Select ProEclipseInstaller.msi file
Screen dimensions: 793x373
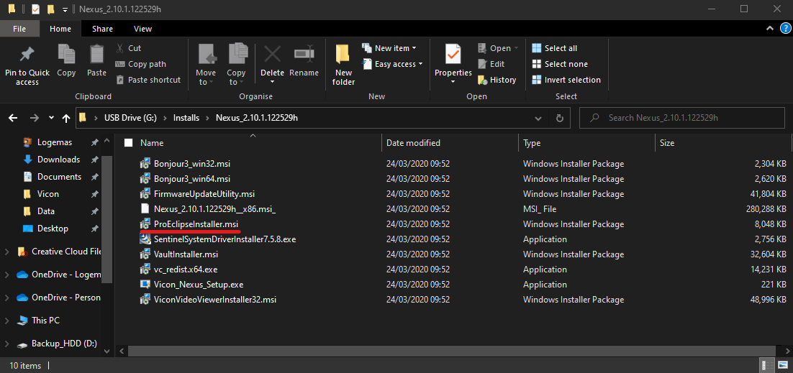click(x=196, y=224)
